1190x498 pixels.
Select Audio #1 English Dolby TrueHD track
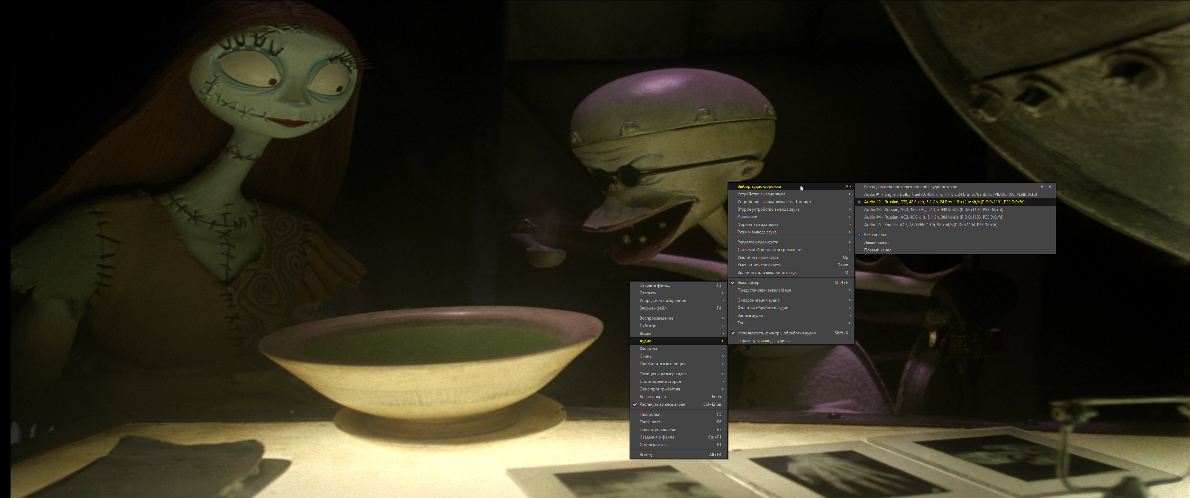point(955,194)
